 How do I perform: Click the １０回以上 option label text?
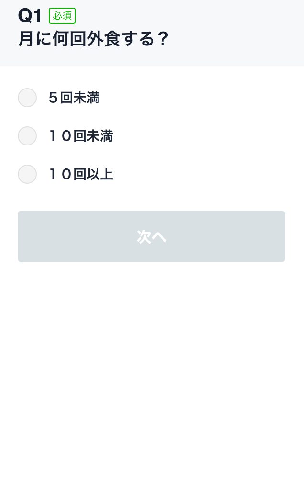coord(81,175)
